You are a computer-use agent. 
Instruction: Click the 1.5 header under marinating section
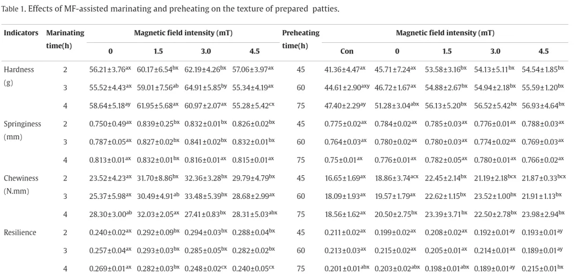(x=158, y=51)
